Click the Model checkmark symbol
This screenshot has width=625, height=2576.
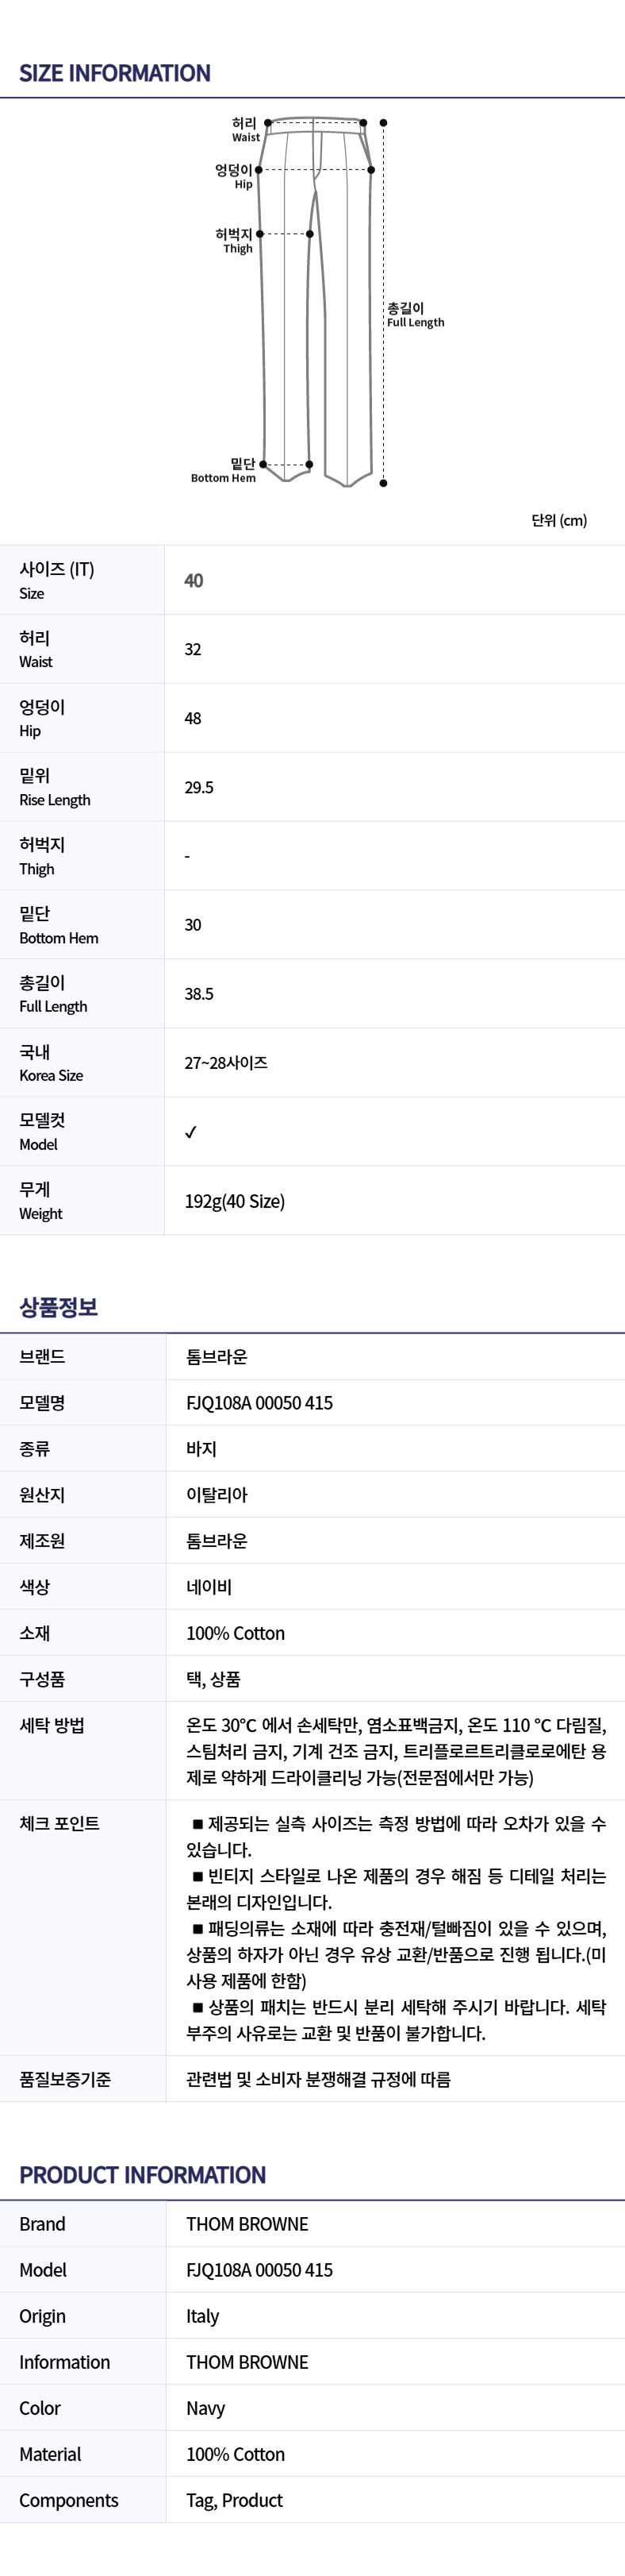click(190, 1131)
